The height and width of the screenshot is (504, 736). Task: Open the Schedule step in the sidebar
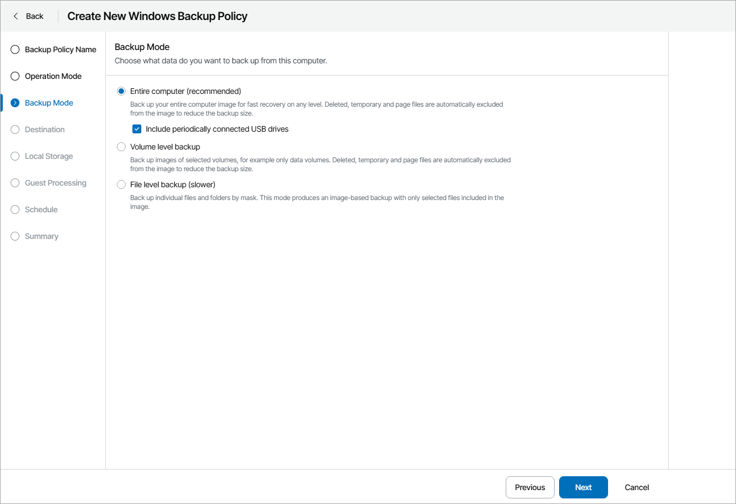[41, 209]
